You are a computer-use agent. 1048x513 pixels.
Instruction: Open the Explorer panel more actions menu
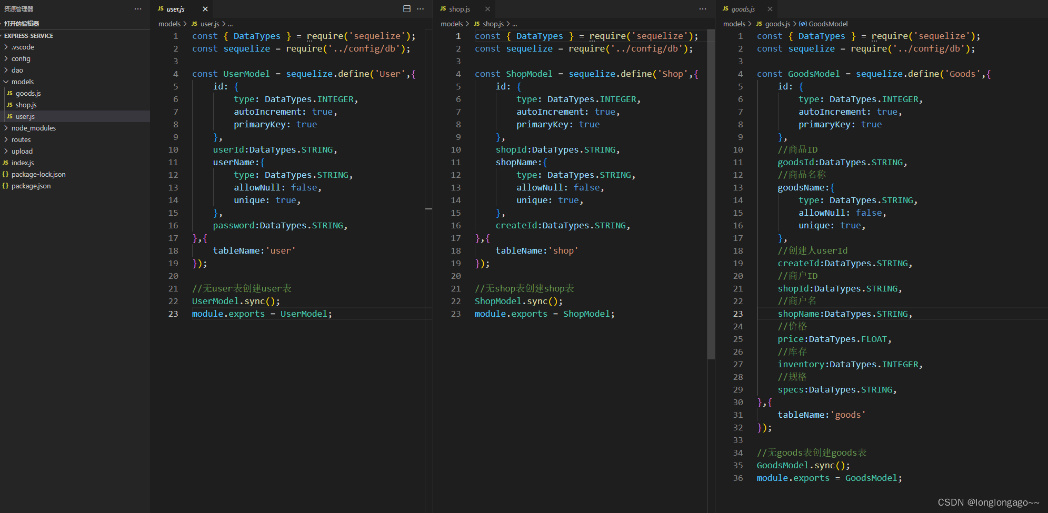click(138, 9)
